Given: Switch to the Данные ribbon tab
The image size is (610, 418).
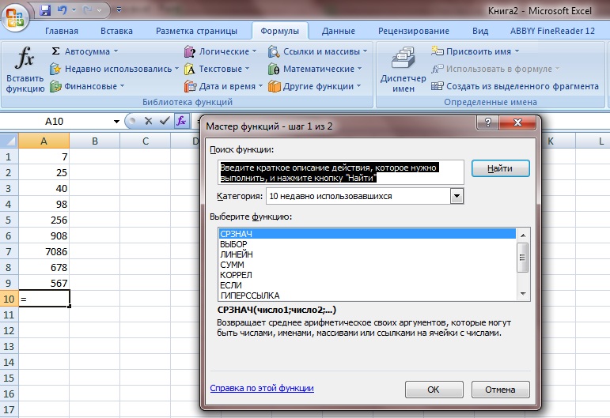Looking at the screenshot, I should [x=338, y=31].
